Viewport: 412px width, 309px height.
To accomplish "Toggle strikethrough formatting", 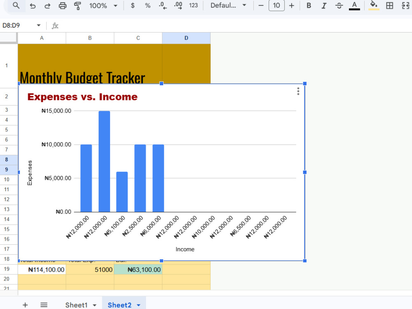I will 339,5.
